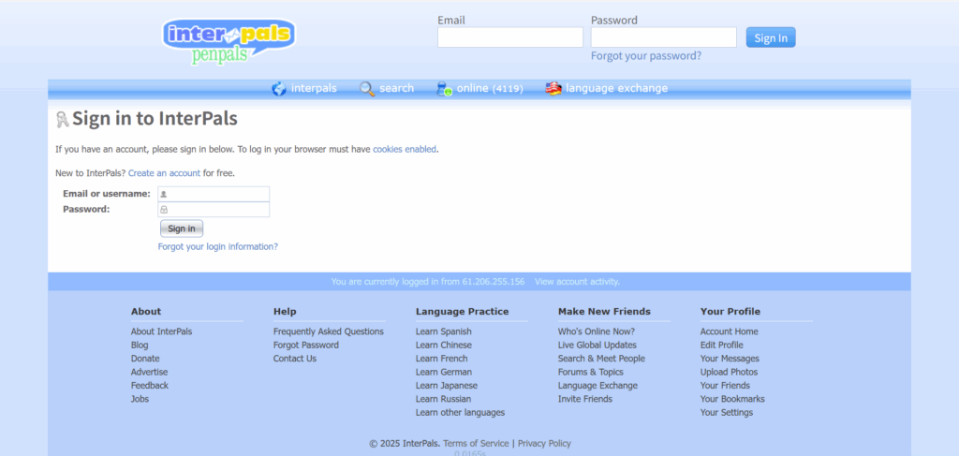
Task: Open footer Language Exchange link
Action: coord(598,385)
